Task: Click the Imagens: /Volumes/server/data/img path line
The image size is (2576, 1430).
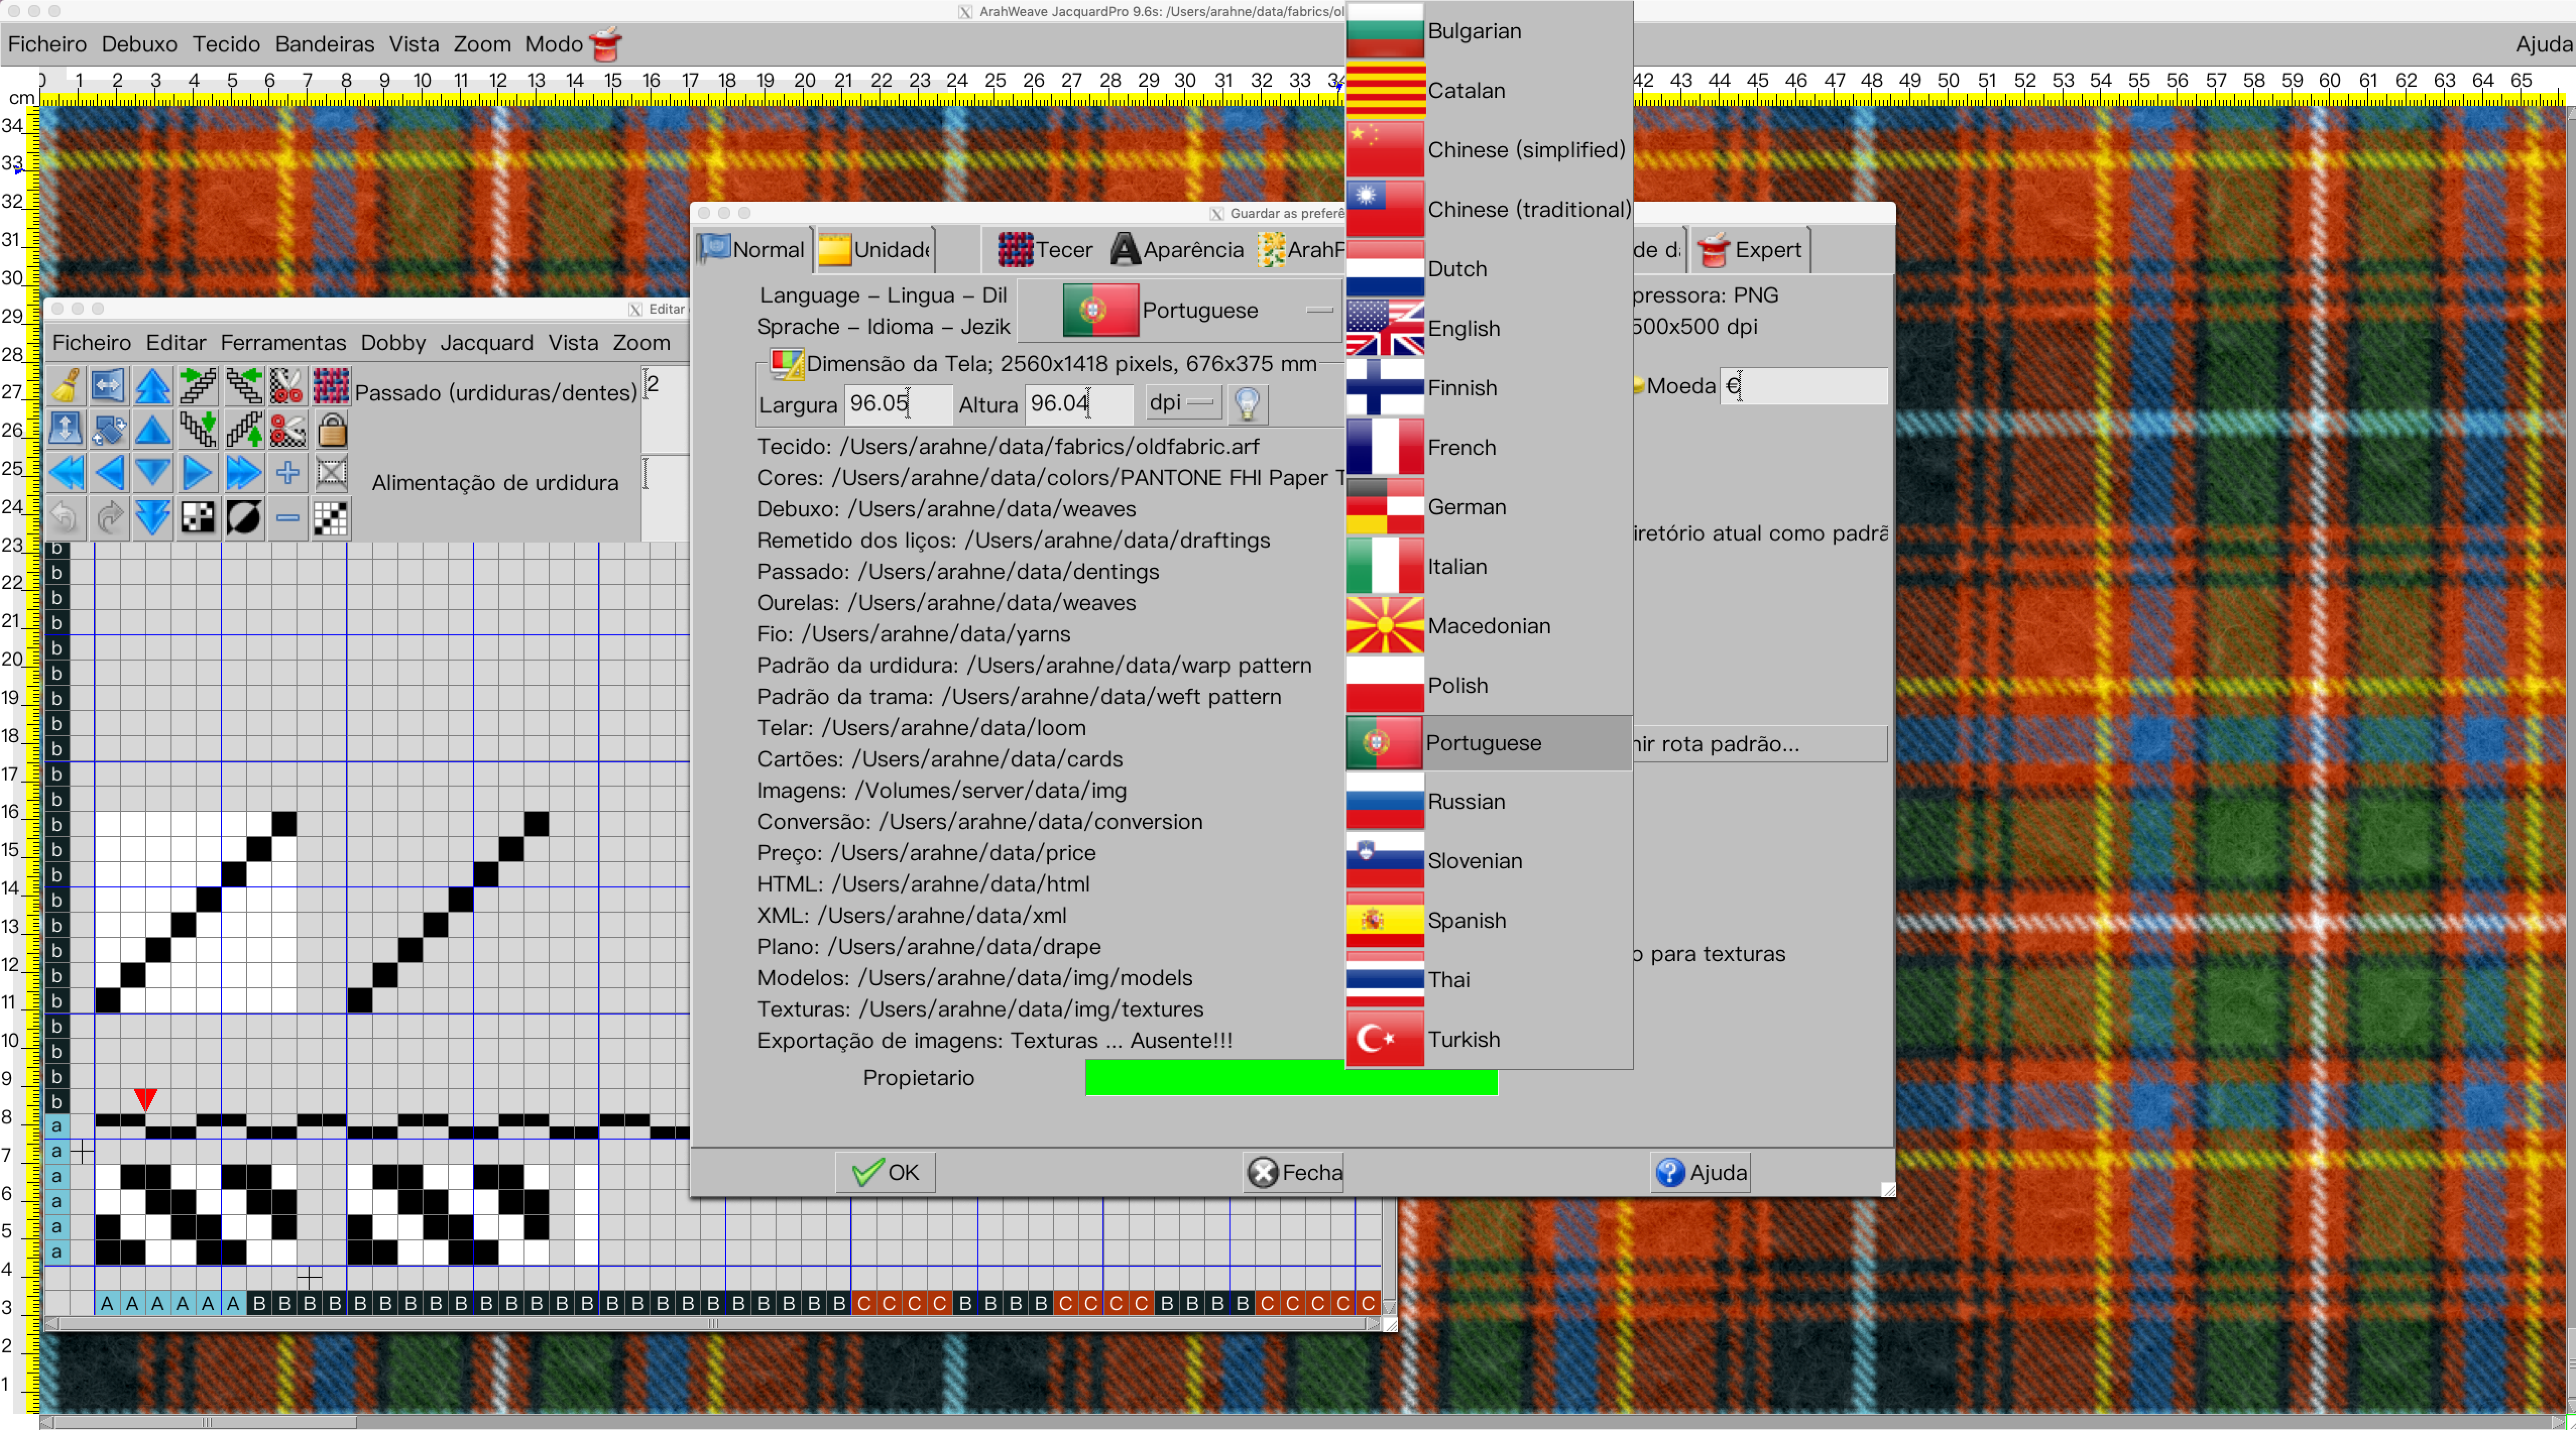Action: [941, 790]
